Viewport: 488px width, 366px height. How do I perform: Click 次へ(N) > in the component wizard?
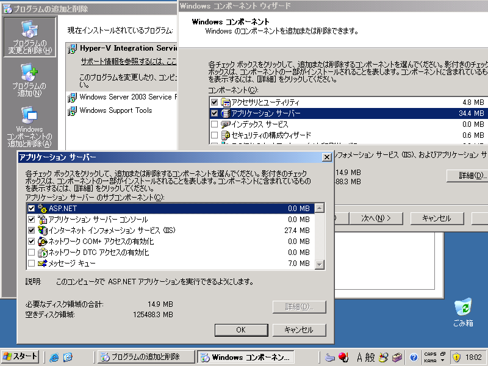[x=376, y=218]
